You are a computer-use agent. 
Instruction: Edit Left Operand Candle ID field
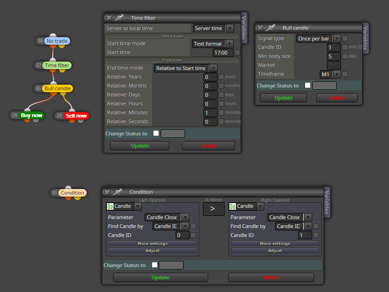click(183, 235)
